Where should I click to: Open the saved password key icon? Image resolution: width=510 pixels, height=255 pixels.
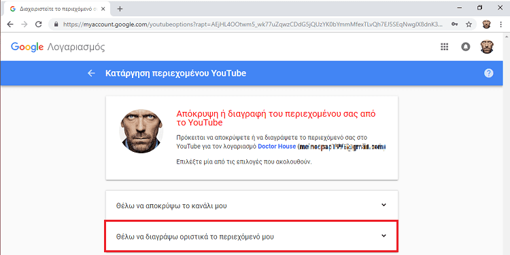click(x=455, y=24)
